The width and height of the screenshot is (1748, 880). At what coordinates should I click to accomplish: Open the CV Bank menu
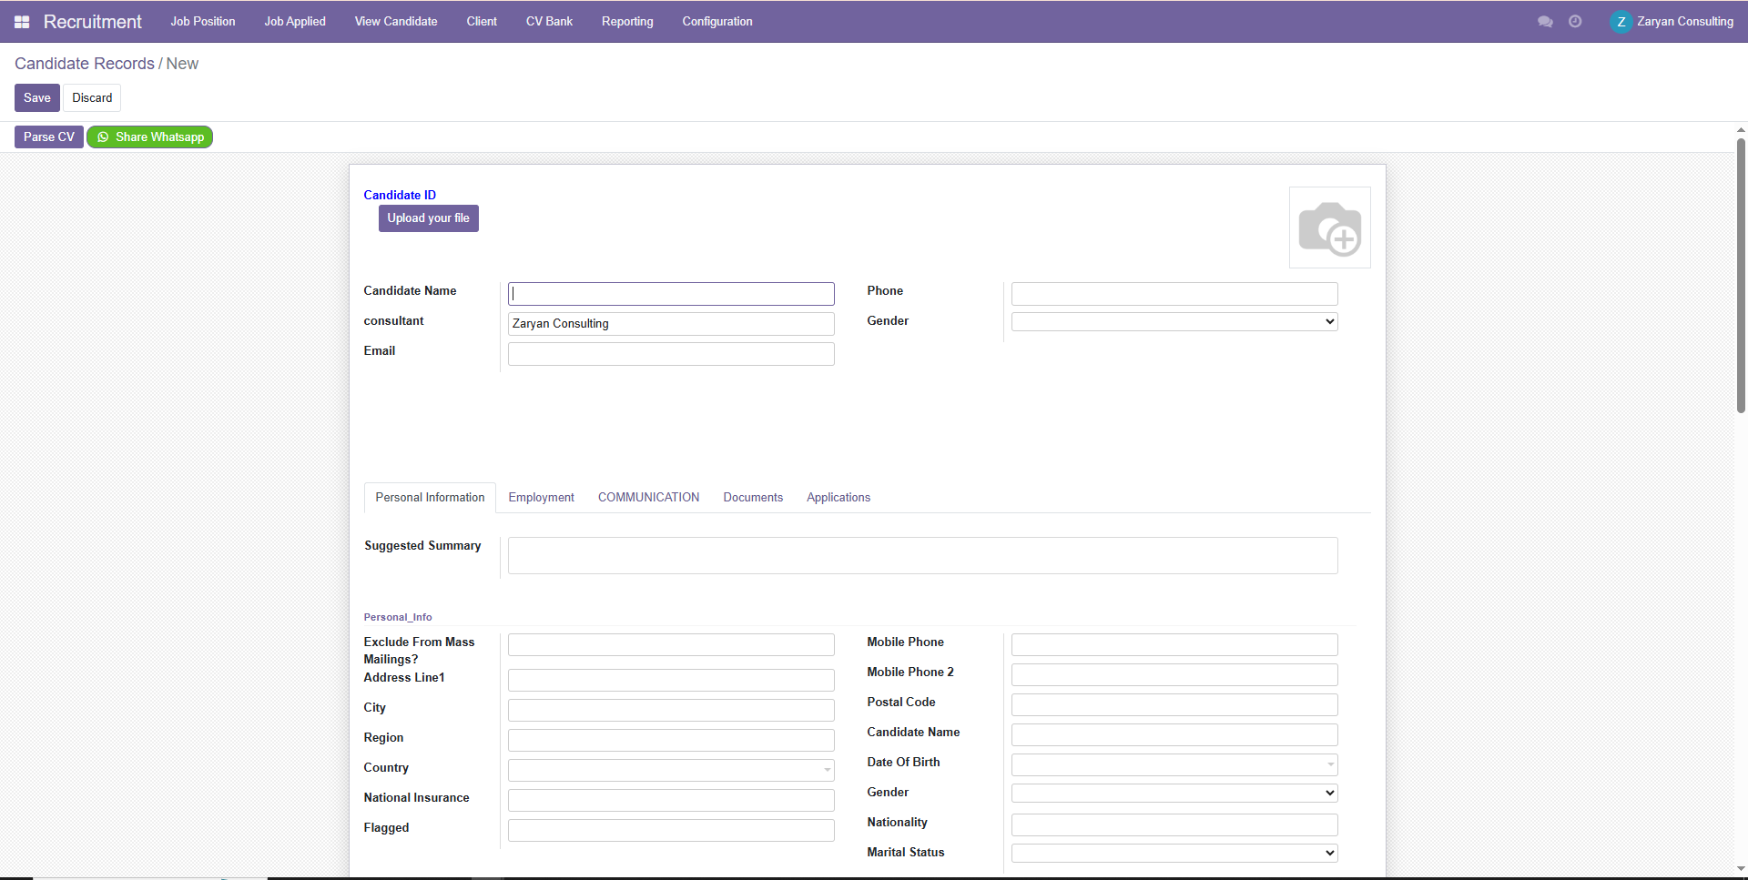[x=549, y=22]
